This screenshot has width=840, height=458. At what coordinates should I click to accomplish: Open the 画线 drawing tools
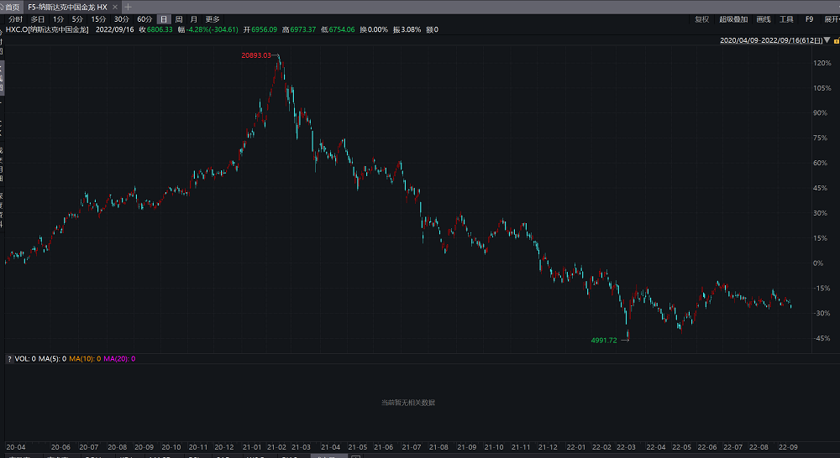point(764,19)
